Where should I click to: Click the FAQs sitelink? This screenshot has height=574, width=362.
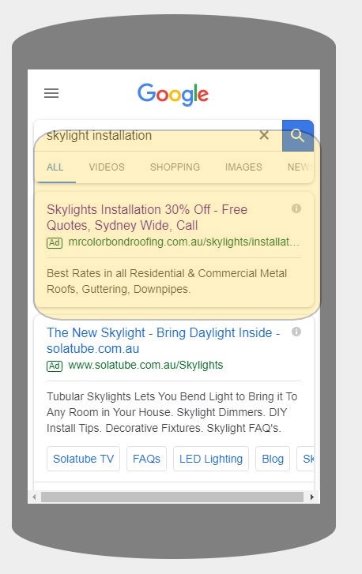click(x=146, y=459)
